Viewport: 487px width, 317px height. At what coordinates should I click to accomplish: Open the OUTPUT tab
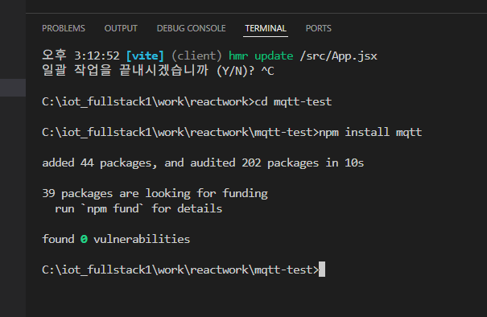click(121, 28)
